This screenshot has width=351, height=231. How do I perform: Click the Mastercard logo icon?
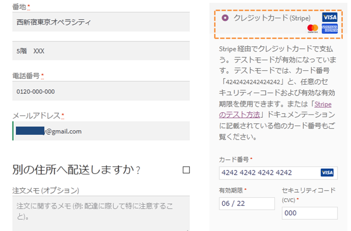click(312, 28)
